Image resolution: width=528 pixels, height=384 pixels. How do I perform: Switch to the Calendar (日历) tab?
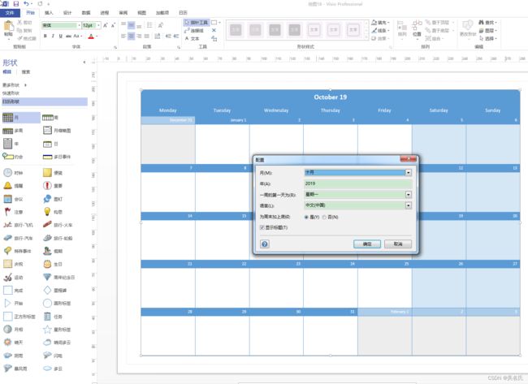point(183,13)
